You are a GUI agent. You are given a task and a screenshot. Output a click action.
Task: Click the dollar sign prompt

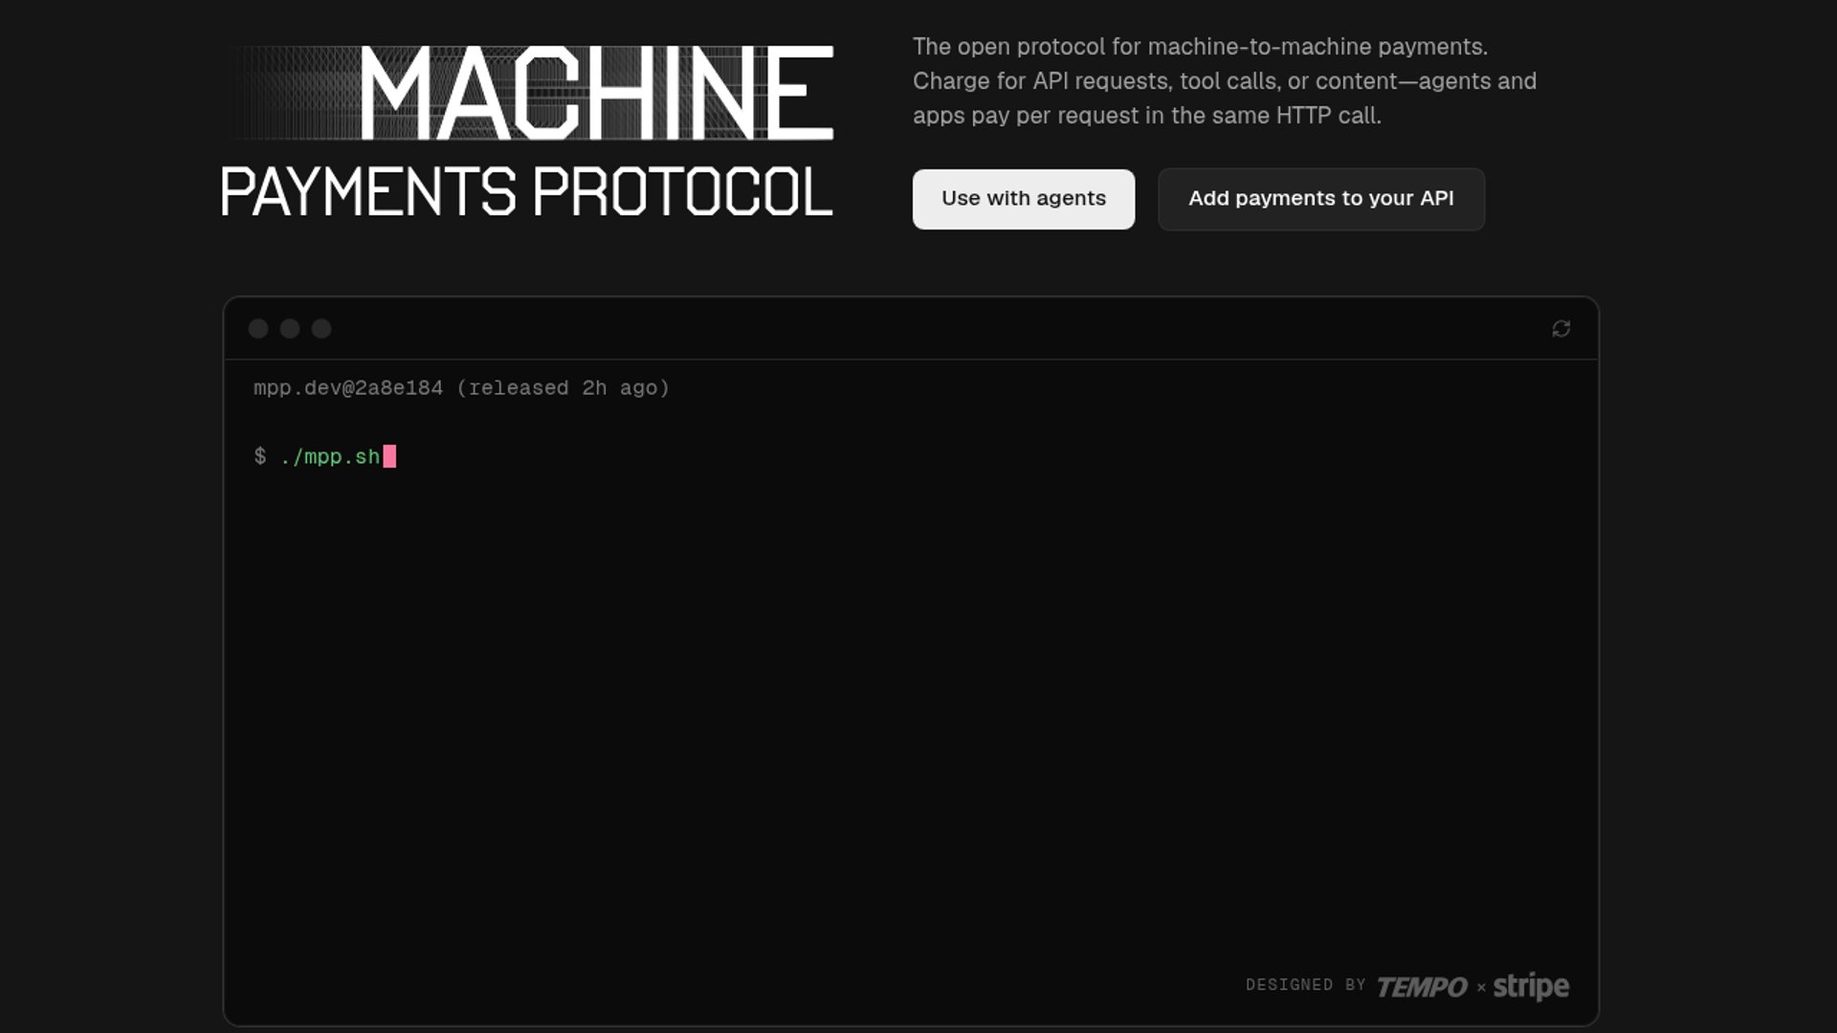(260, 457)
